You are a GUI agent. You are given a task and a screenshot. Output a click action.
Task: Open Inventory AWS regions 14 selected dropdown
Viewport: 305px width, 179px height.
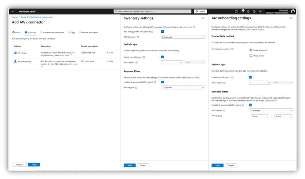[183, 88]
